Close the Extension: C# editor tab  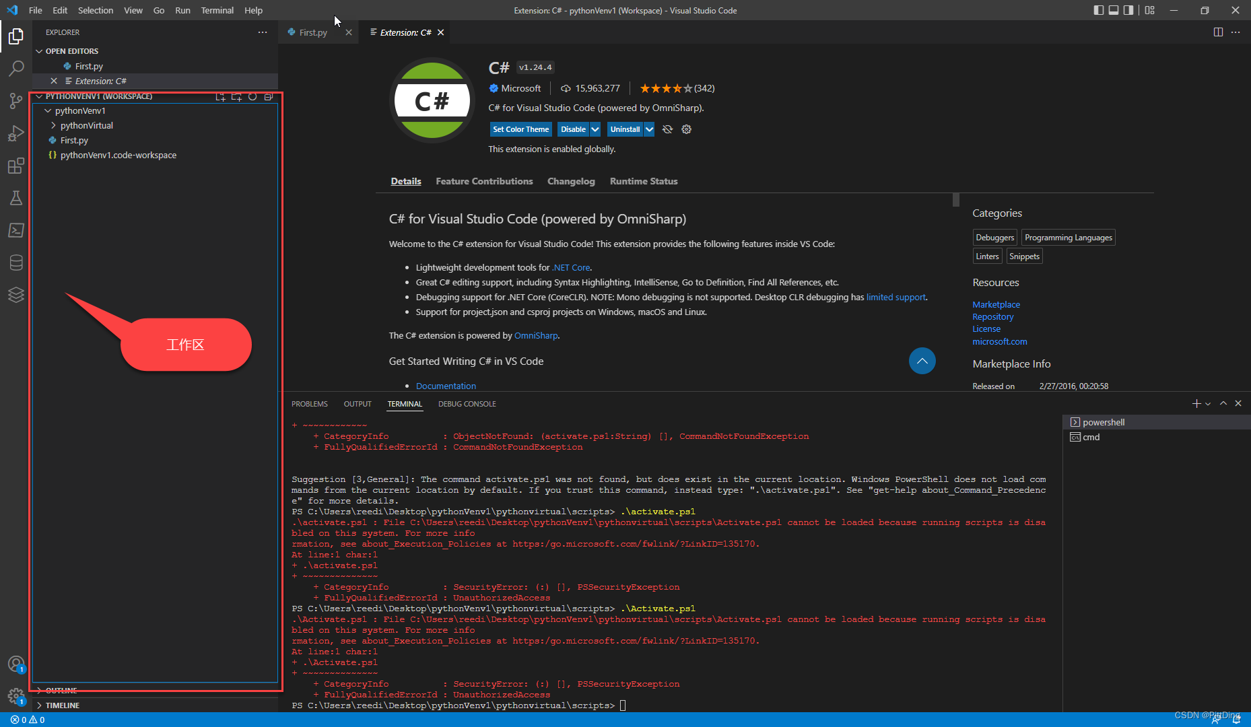441,32
